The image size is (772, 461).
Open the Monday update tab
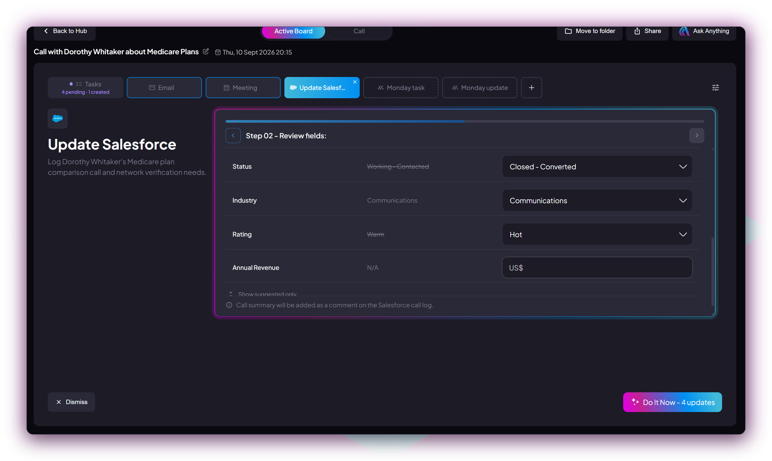pyautogui.click(x=480, y=88)
